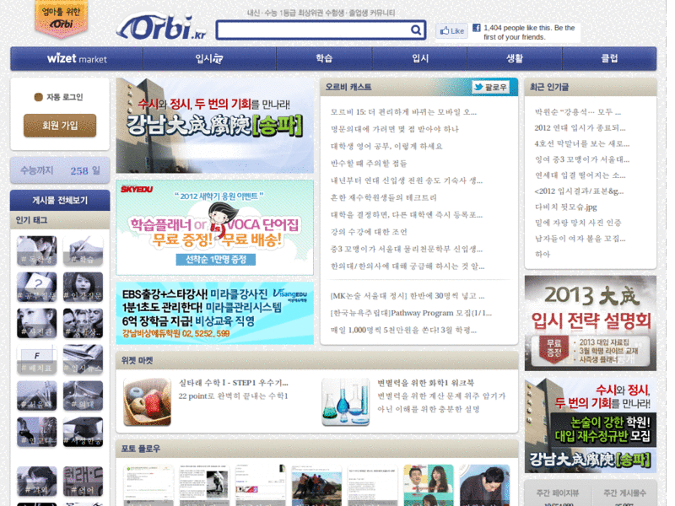Screen dimensions: 675x506
Task: Open the #인강질문 tag thumbnail
Action: click(83, 287)
